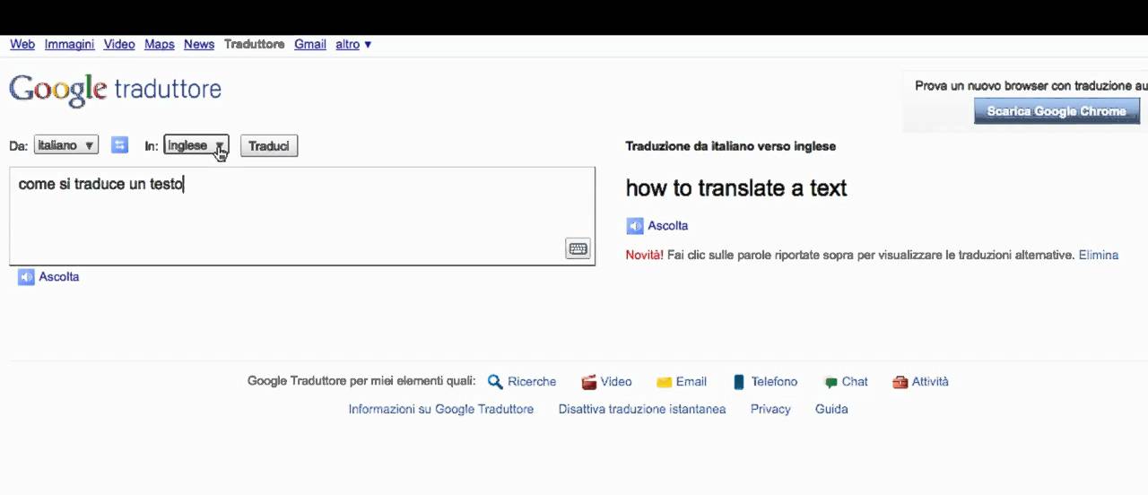Click the Elimina link
The height and width of the screenshot is (495, 1148).
(1099, 255)
